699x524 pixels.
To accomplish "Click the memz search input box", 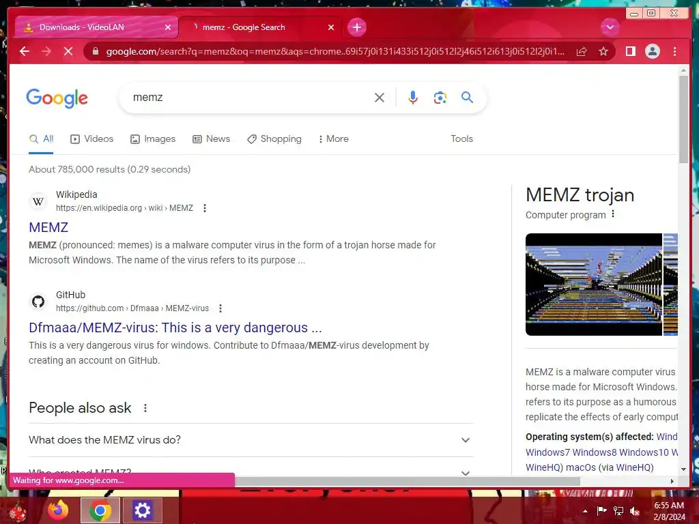I will click(250, 97).
